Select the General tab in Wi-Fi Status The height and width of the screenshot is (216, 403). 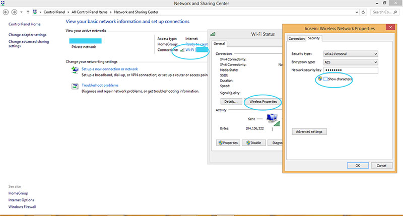point(220,44)
